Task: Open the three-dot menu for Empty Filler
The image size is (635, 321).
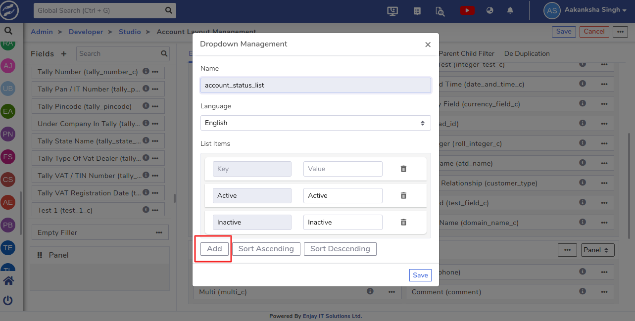Action: point(159,232)
